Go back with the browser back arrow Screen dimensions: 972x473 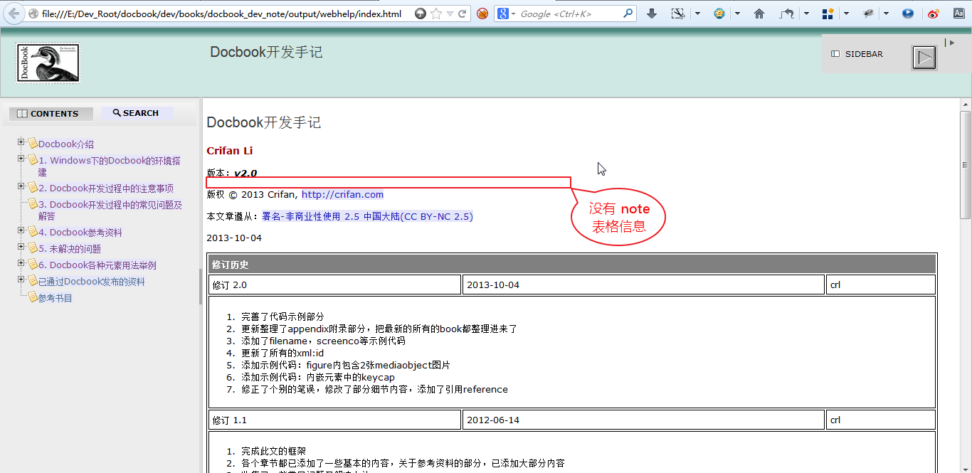click(x=14, y=14)
